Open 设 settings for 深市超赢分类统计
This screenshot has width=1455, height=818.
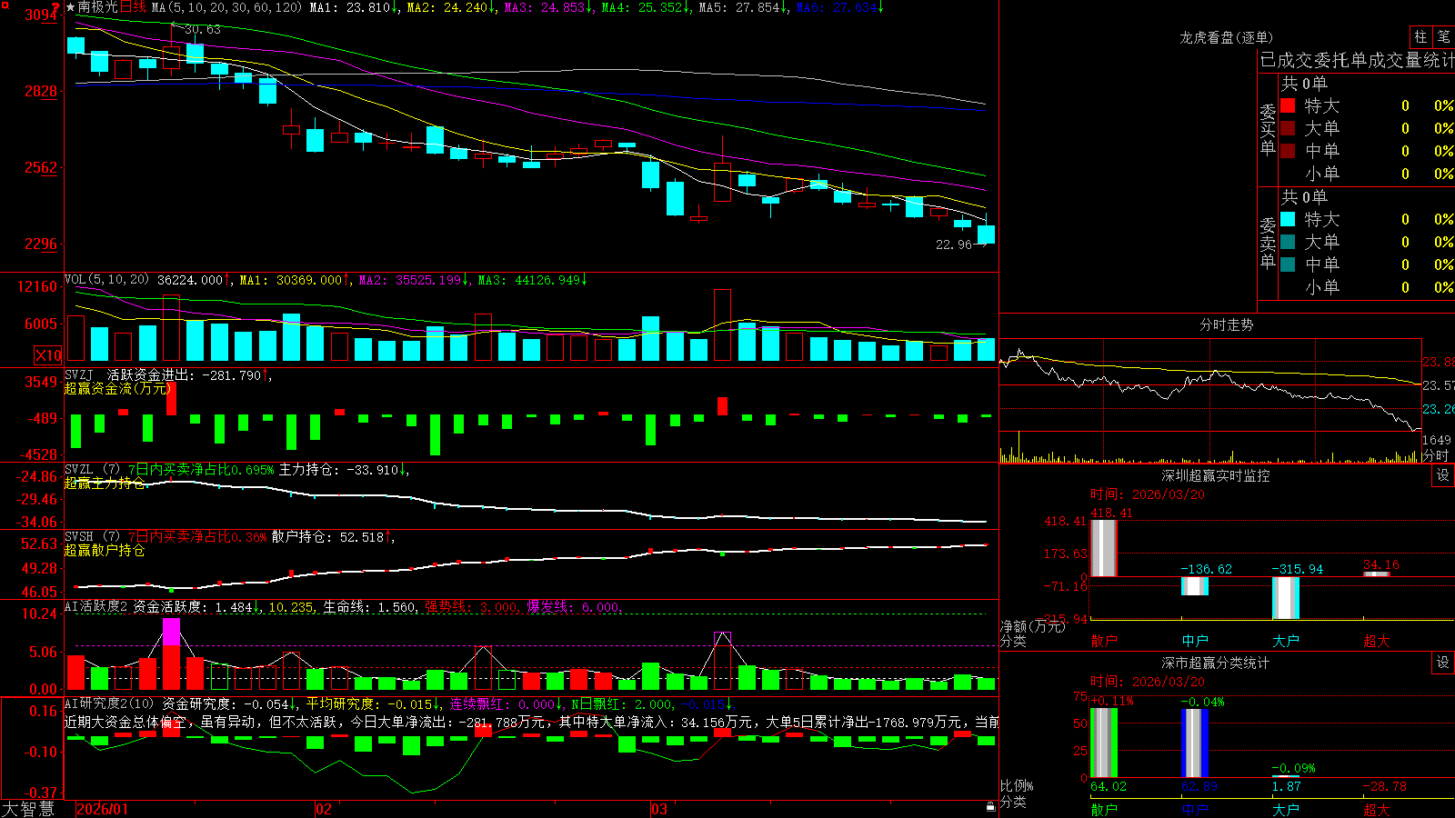click(x=1443, y=663)
